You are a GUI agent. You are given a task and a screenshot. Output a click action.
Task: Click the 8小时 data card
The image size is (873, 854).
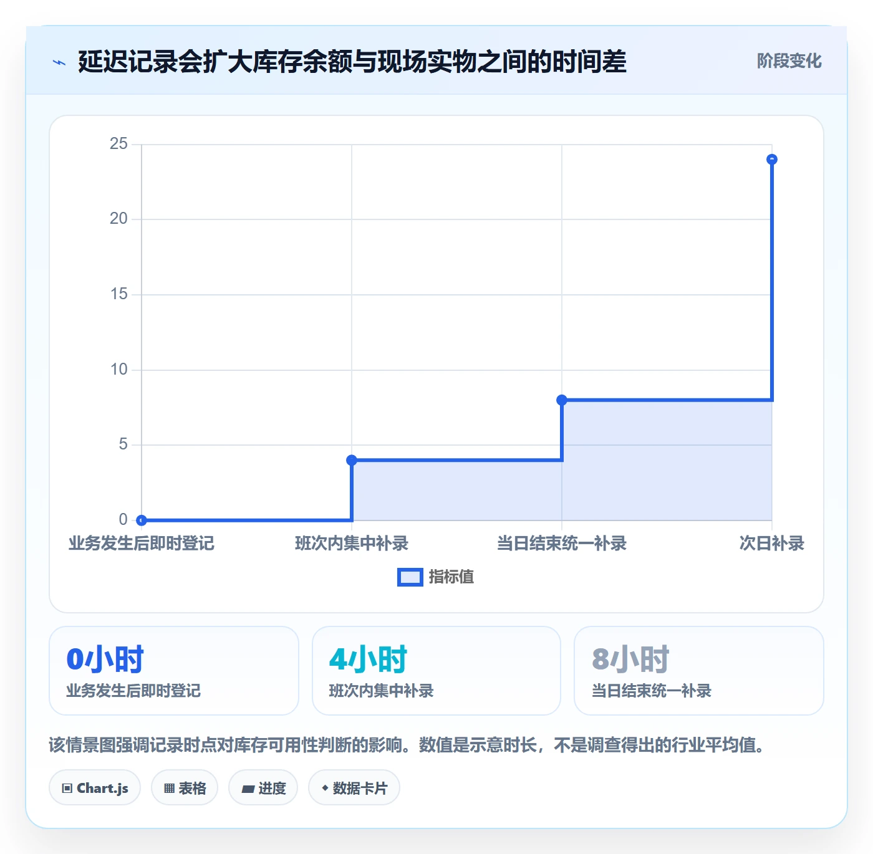[x=699, y=671]
